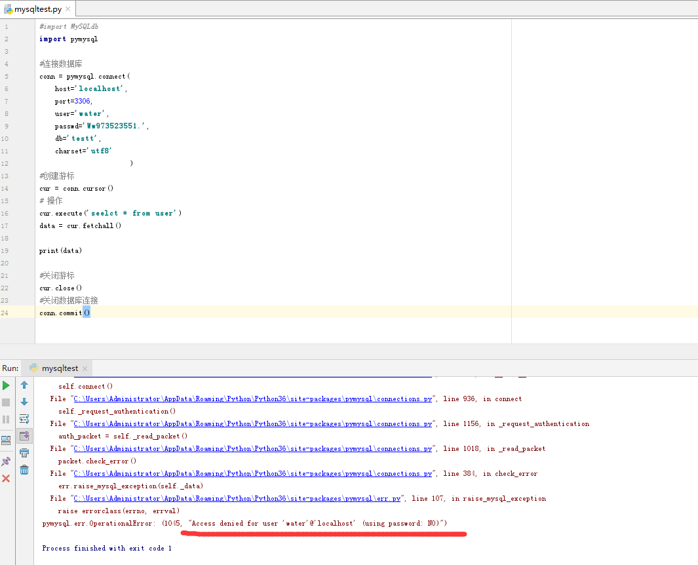Click 'self._request_authentication()' traceback line

coord(117,412)
